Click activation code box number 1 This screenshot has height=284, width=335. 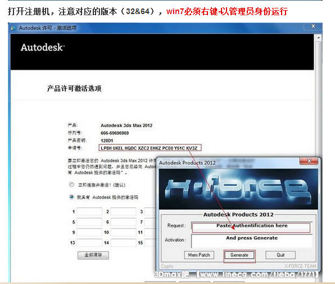pos(89,211)
